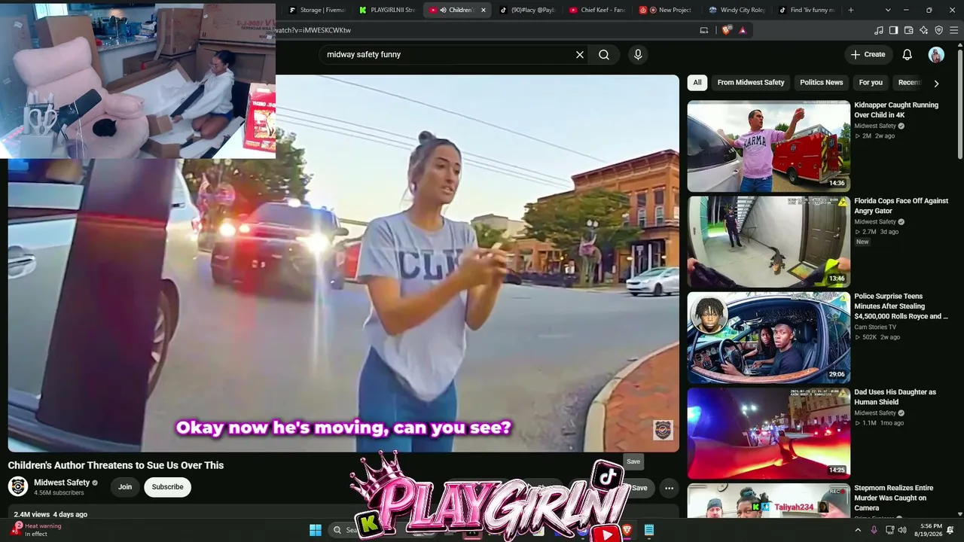This screenshot has width=964, height=542.
Task: Open a new browser tab
Action: [851, 10]
